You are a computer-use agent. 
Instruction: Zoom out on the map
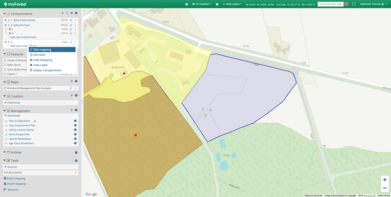[x=385, y=188]
